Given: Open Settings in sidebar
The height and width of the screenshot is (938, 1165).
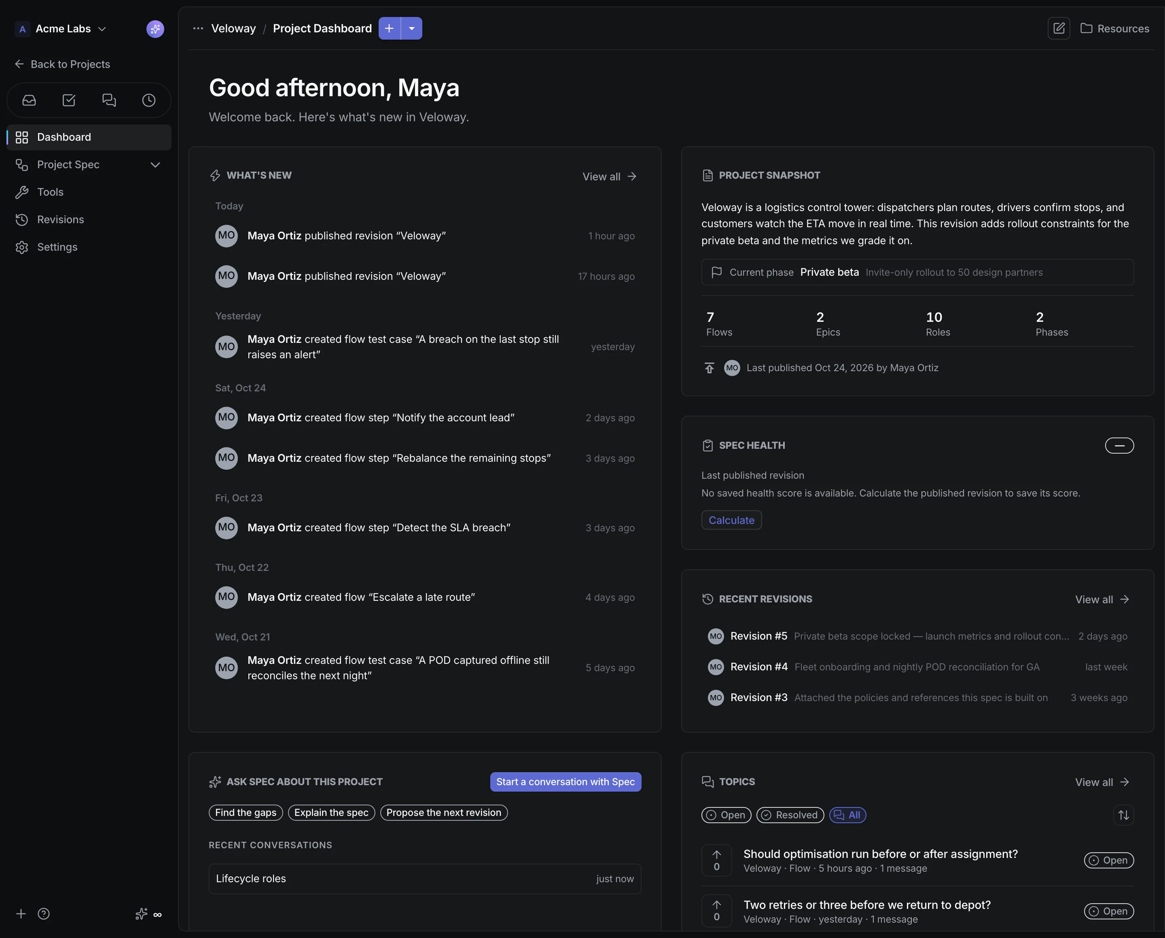Looking at the screenshot, I should pyautogui.click(x=89, y=247).
